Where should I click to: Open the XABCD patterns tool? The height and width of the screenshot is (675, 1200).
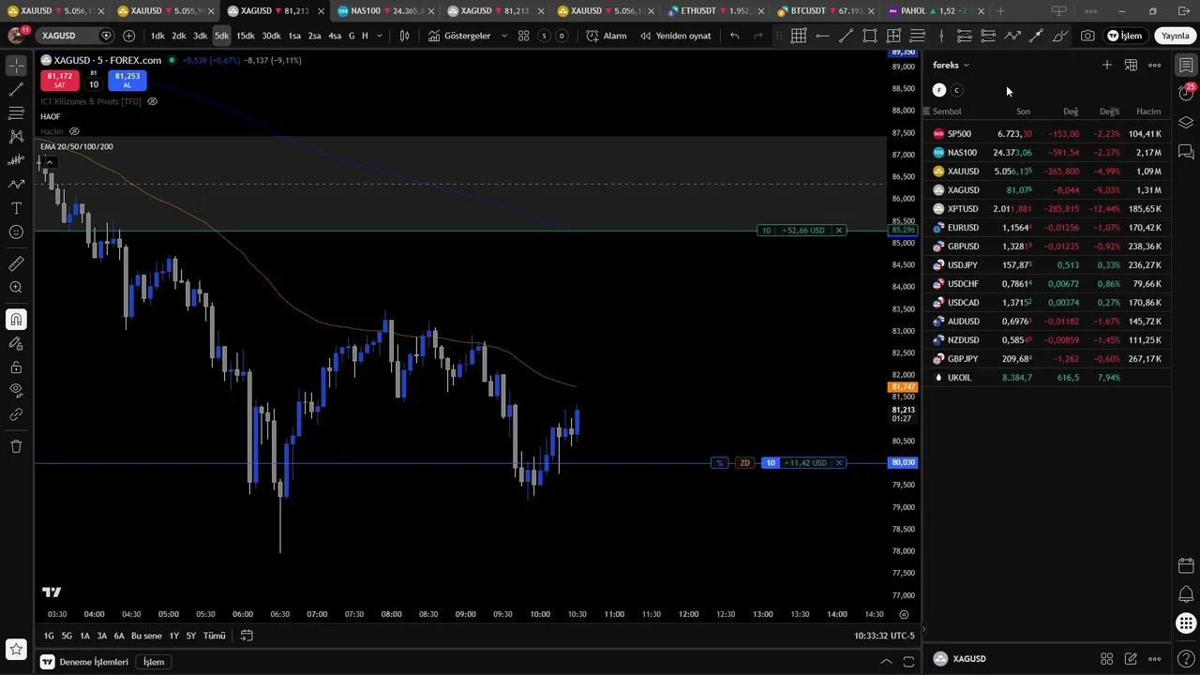tap(16, 137)
